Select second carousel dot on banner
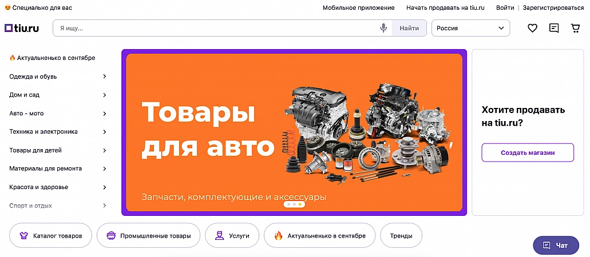 point(294,204)
